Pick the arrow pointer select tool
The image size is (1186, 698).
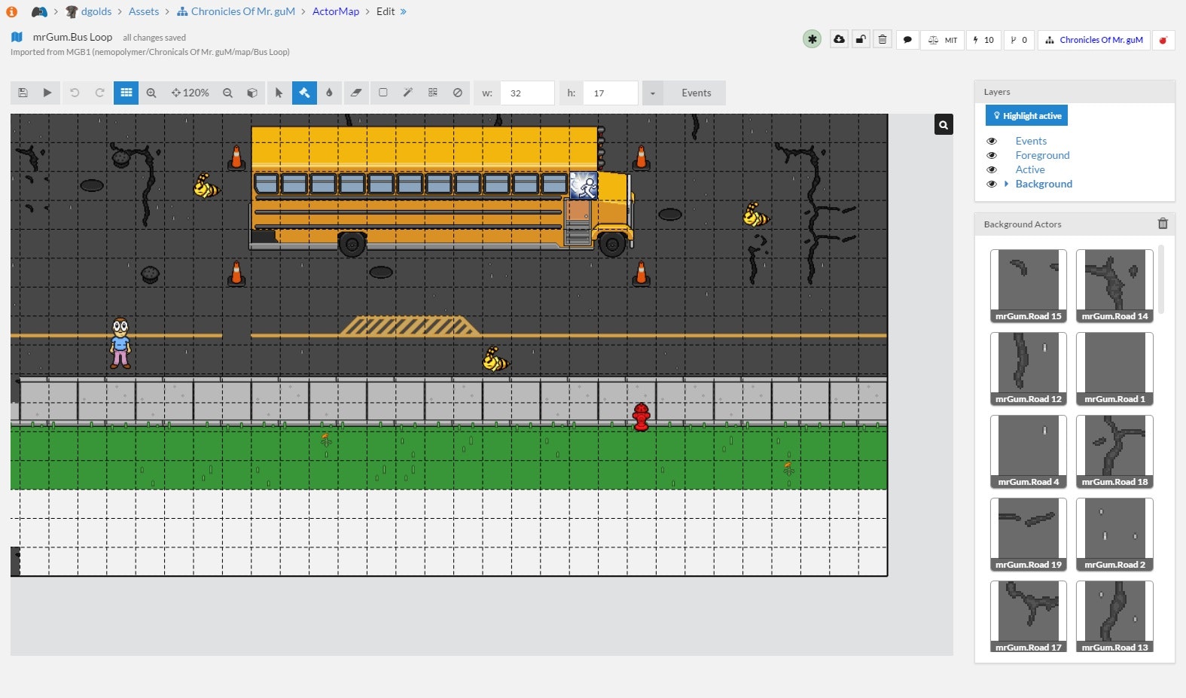tap(279, 93)
